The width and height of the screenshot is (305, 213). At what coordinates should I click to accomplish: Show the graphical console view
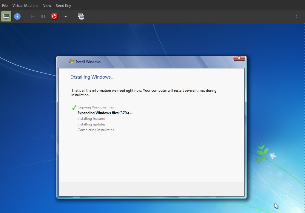point(6,16)
